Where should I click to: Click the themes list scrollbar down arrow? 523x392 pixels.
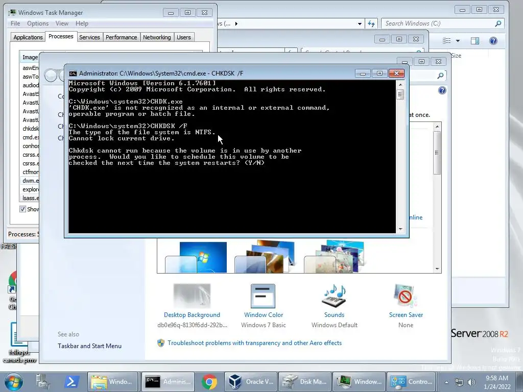437,269
